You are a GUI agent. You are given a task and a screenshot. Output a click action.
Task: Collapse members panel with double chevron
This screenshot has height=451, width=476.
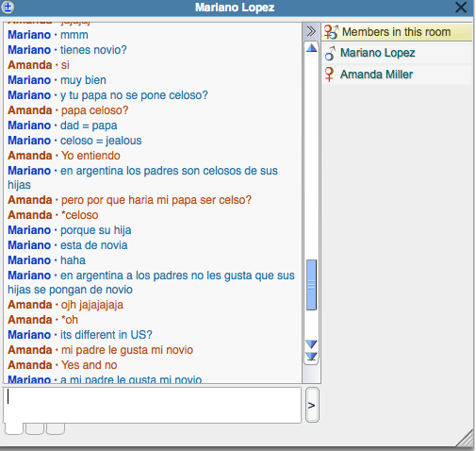[x=311, y=31]
